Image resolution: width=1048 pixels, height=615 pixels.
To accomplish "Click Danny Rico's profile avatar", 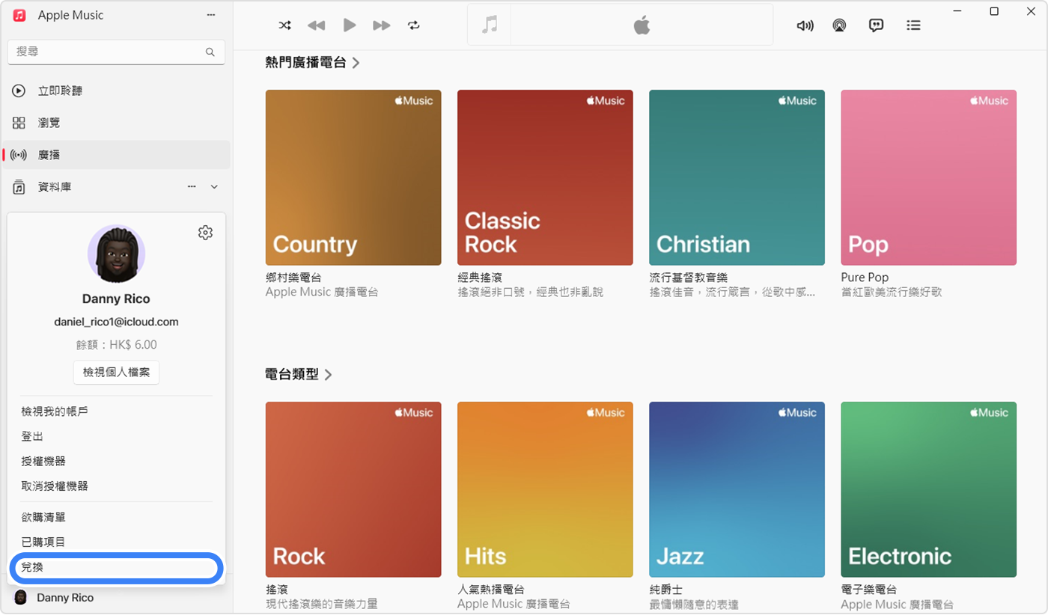I will tap(116, 254).
